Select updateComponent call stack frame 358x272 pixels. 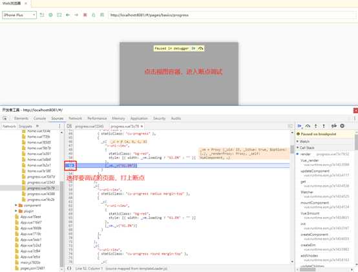point(324,173)
